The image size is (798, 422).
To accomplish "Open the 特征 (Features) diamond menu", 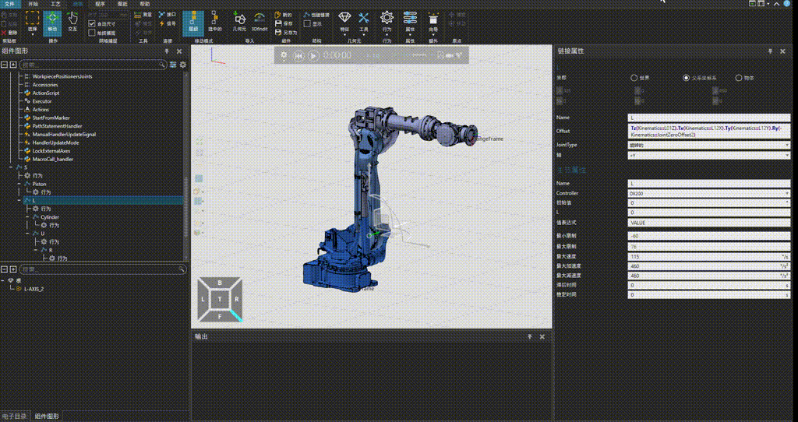I will (344, 23).
